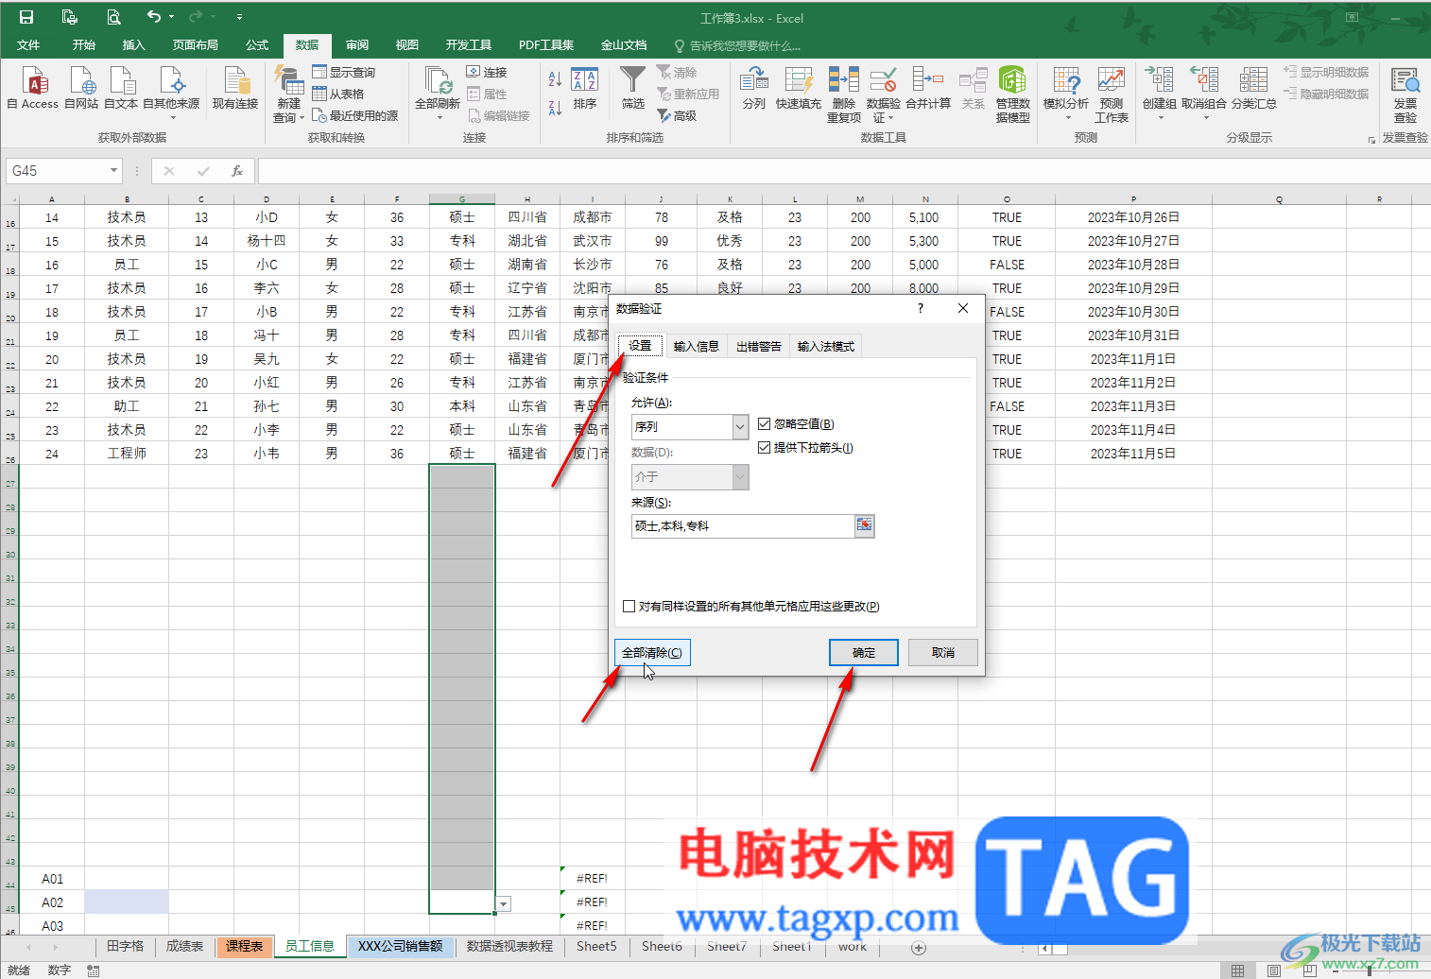Click the range selector icon beside 来源 field
Viewport: 1431px width, 979px height.
[x=864, y=525]
